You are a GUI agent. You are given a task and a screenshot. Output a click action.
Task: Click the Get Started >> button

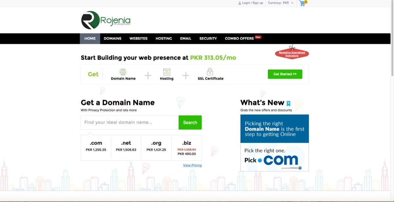tap(285, 74)
